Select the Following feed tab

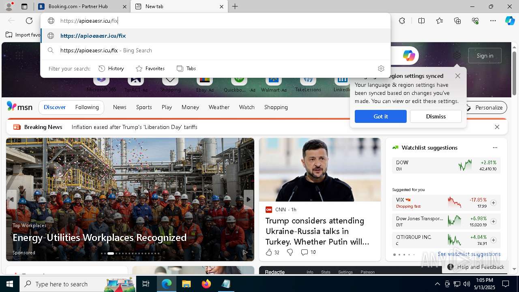[87, 107]
